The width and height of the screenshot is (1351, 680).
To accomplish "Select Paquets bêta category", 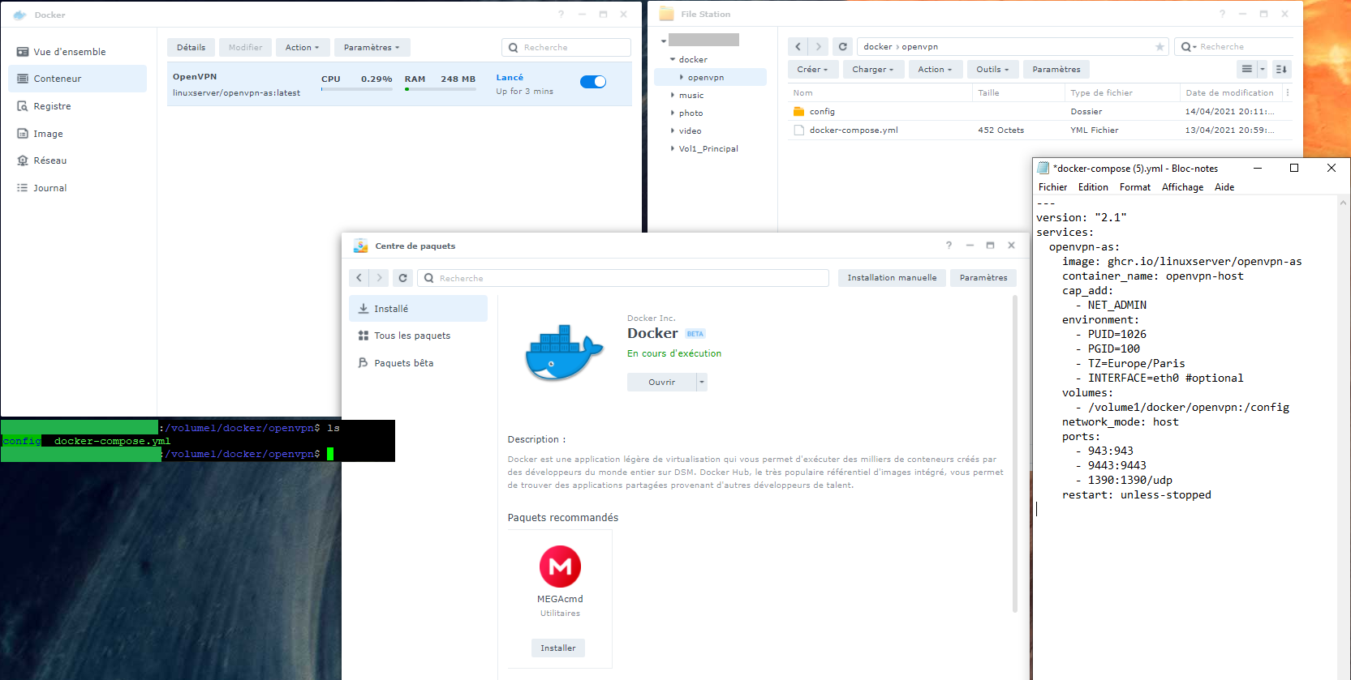I will click(x=418, y=363).
